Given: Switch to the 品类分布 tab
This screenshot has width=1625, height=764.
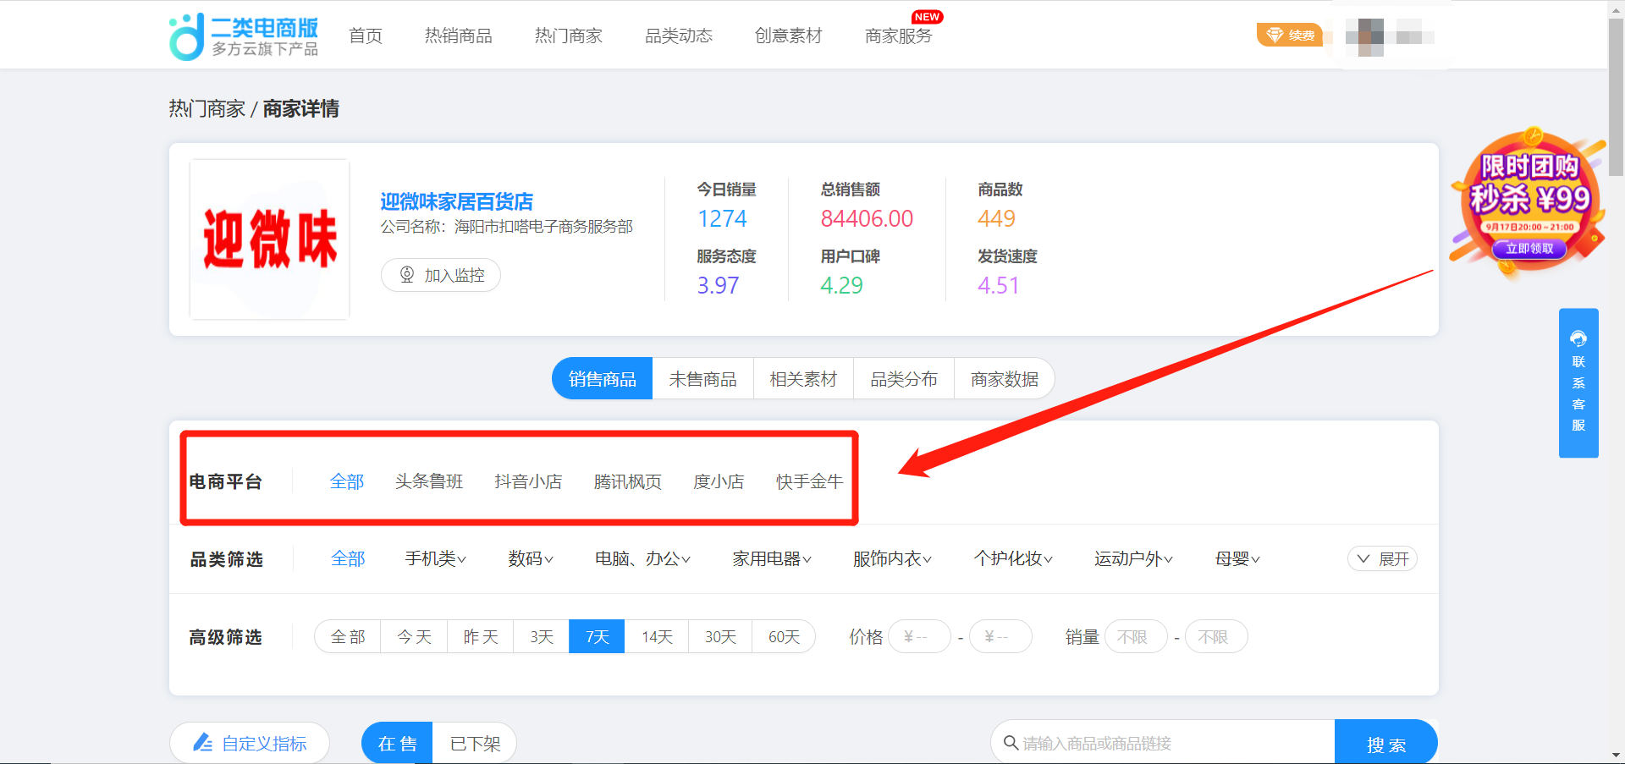Looking at the screenshot, I should [904, 379].
